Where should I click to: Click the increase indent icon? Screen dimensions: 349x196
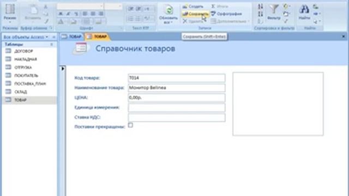click(x=139, y=9)
